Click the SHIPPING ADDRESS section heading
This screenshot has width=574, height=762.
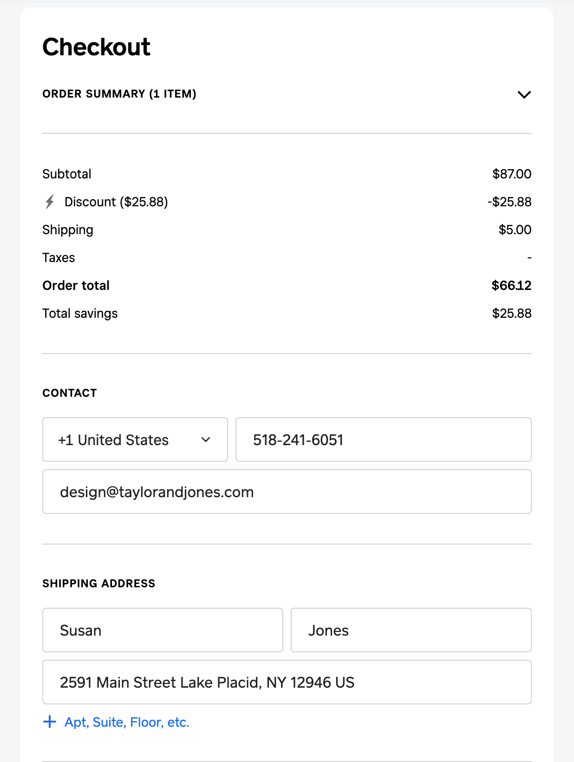pos(99,584)
